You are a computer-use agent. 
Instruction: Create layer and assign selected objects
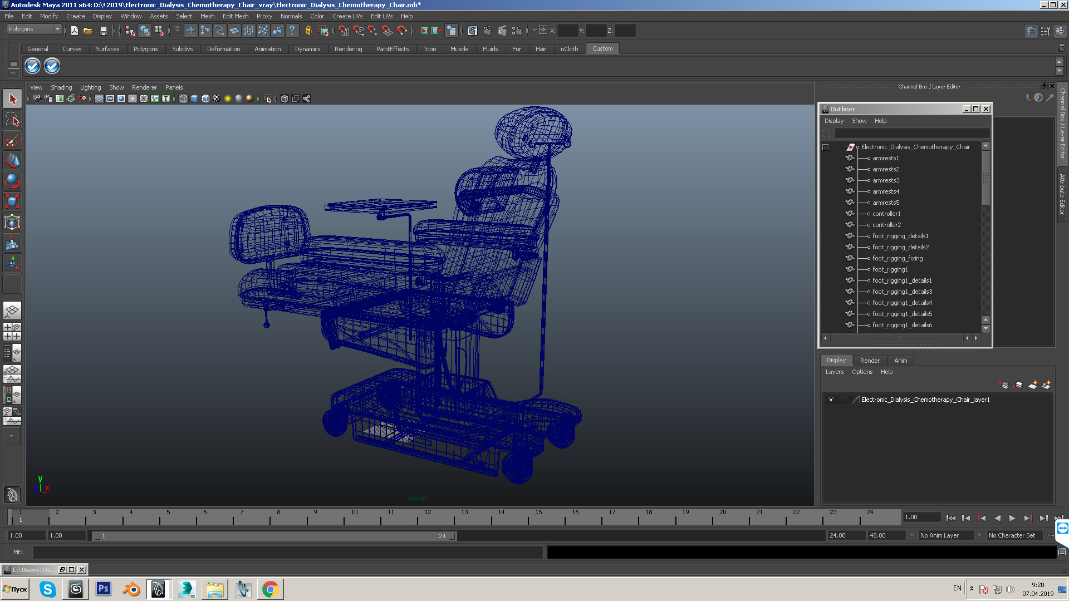click(x=1046, y=385)
